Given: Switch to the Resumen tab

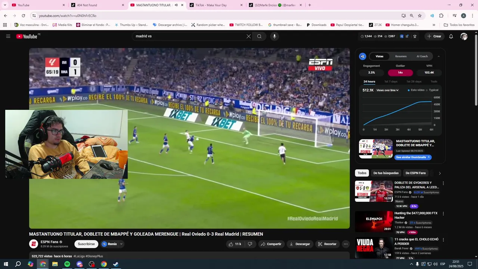Looking at the screenshot, I should (x=401, y=56).
